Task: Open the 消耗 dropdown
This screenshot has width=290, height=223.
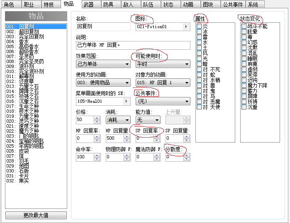Action: point(118,120)
